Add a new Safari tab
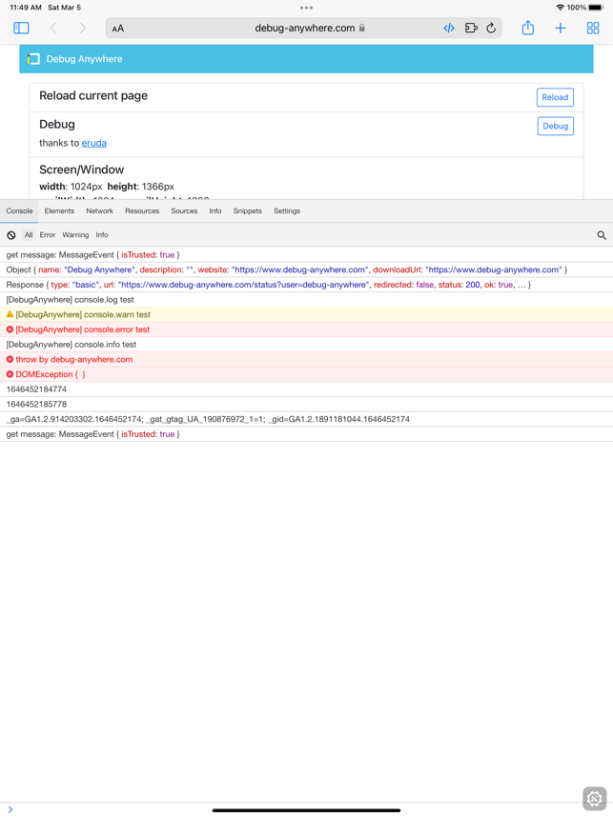 click(x=561, y=29)
